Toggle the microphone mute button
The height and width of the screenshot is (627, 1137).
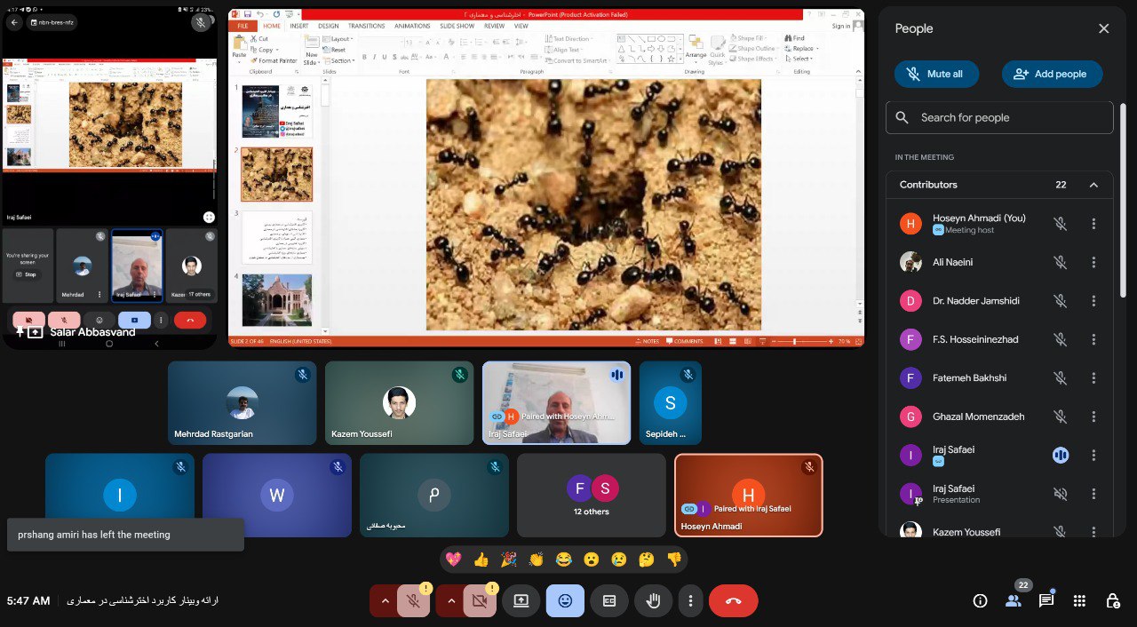pos(414,601)
